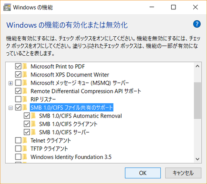This screenshot has width=207, height=184.
Task: Open the blue help question mark icon
Action: [197, 24]
